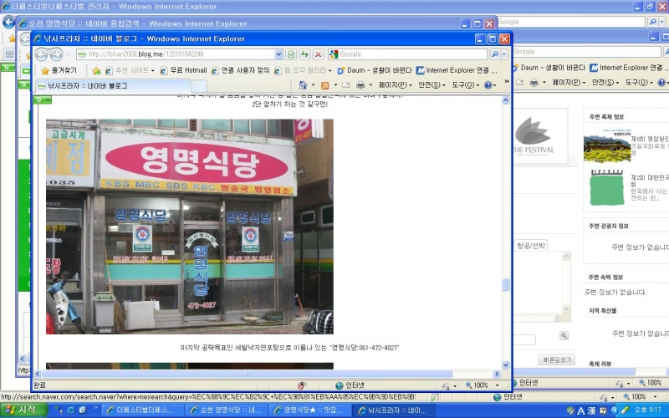Open the address bar history dropdown
This screenshot has height=418, width=669.
point(278,54)
